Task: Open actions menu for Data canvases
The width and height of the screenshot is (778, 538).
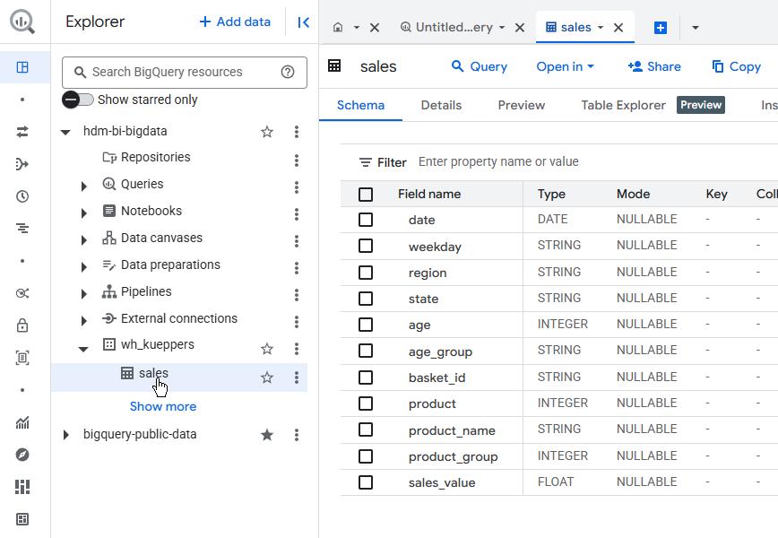Action: point(297,240)
